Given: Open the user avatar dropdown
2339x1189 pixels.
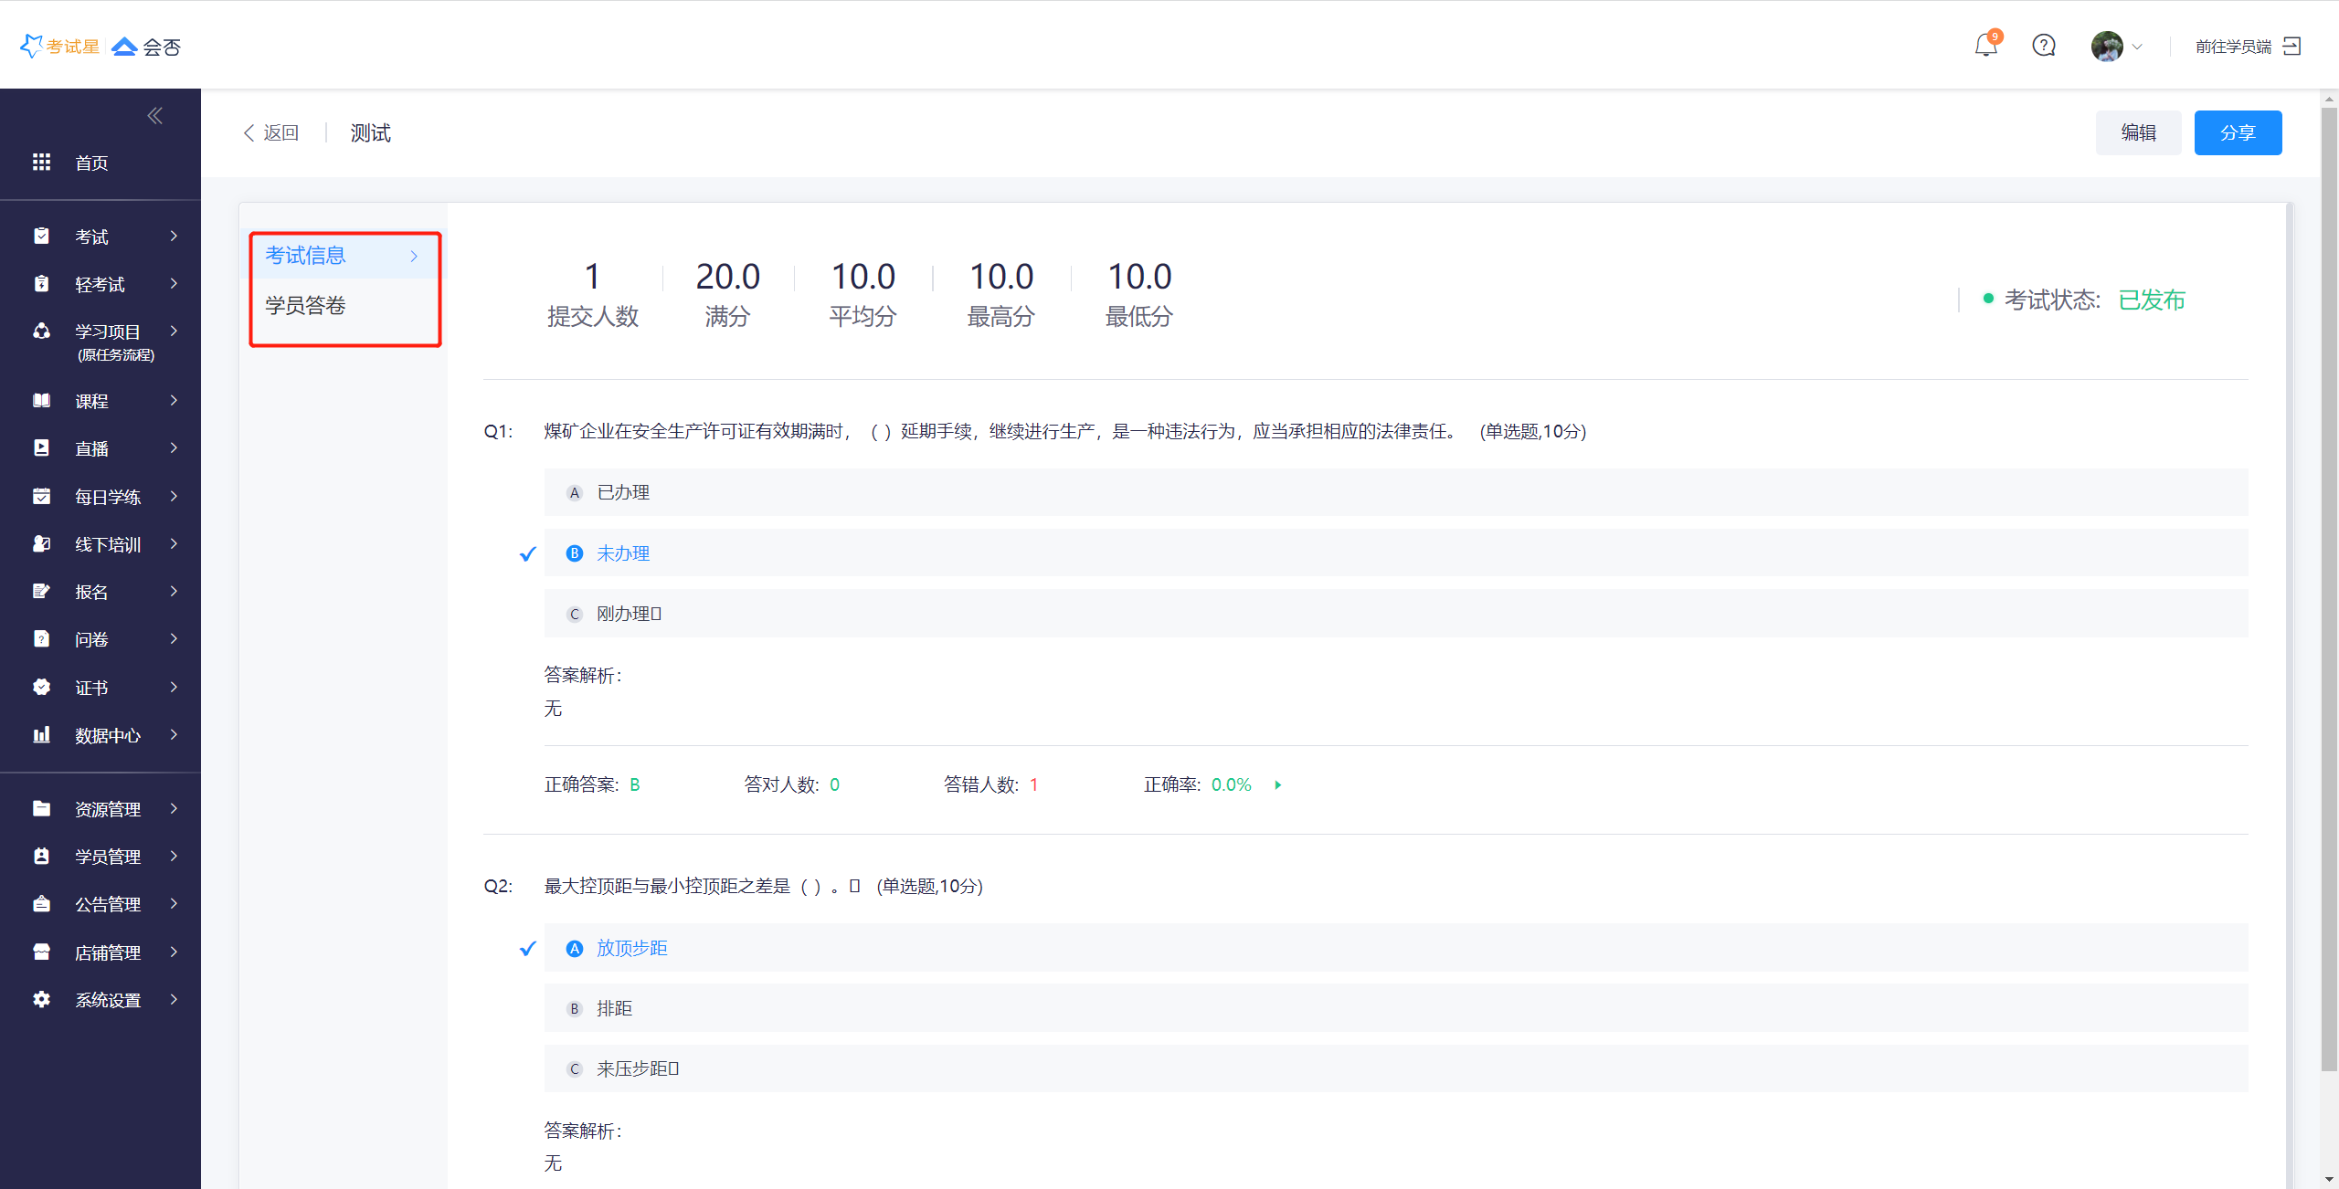Looking at the screenshot, I should click(2115, 46).
